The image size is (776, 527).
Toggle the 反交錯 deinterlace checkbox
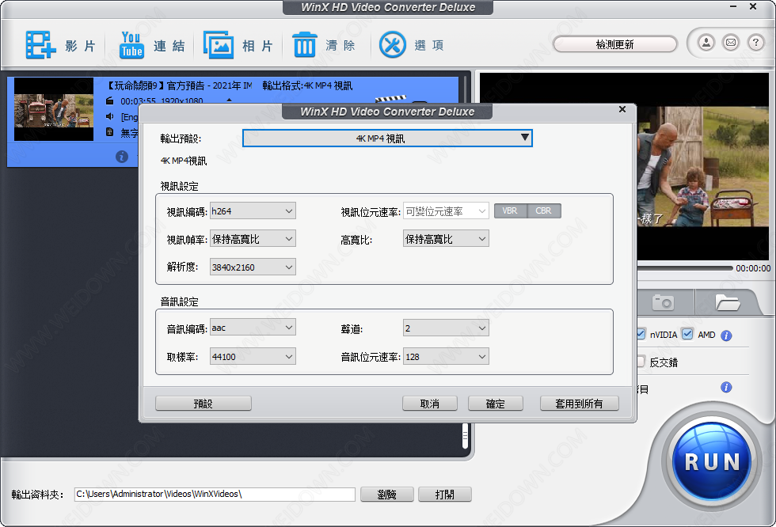click(641, 362)
